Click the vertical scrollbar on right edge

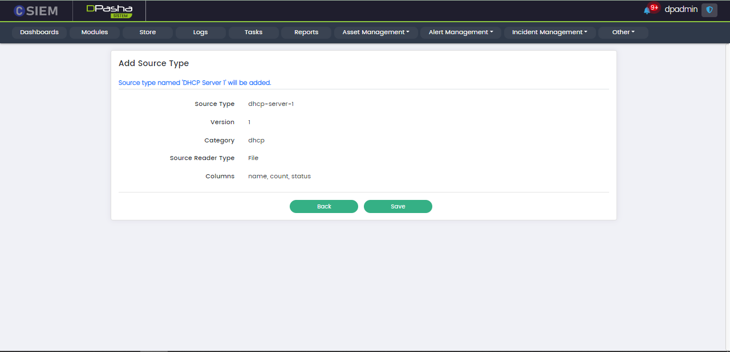[x=727, y=171]
